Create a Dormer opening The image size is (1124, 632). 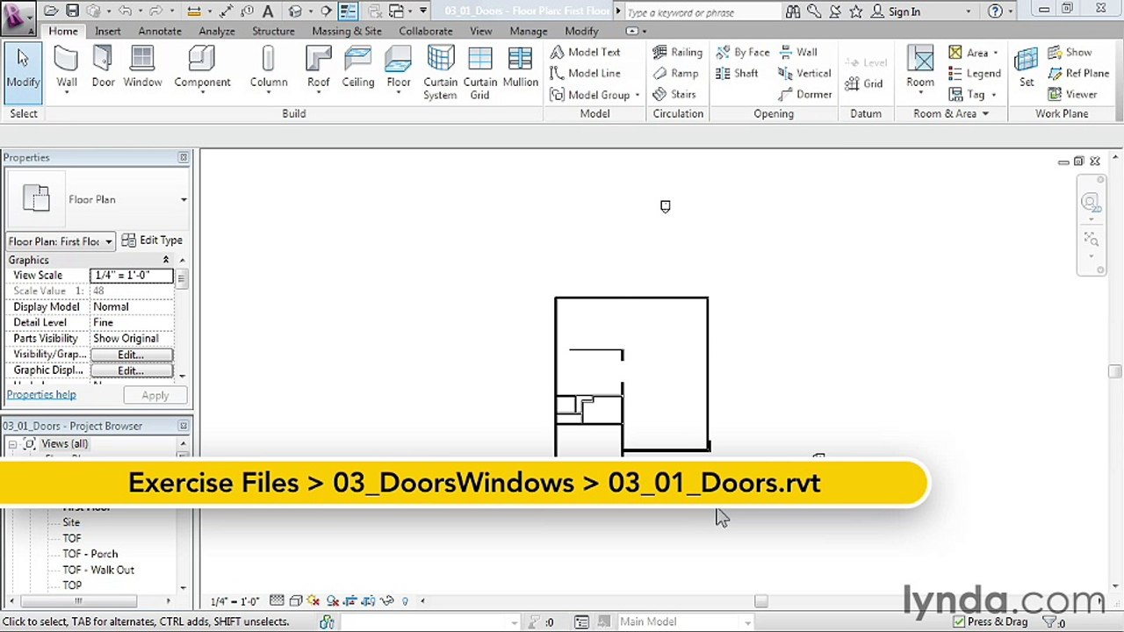tap(804, 94)
